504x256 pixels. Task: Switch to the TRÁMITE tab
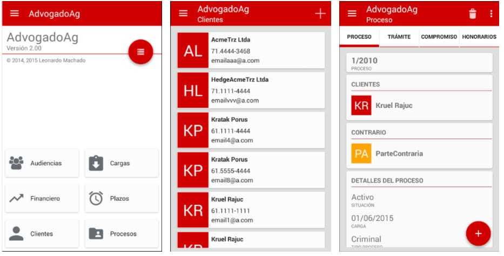point(399,37)
